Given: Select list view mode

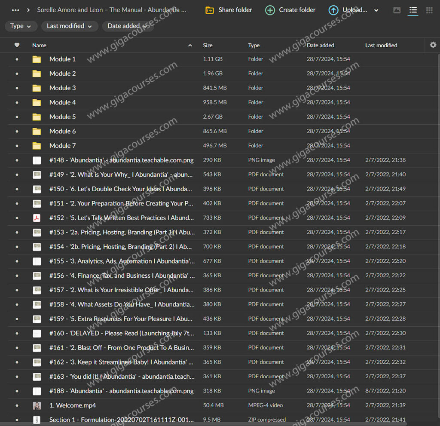Looking at the screenshot, I should pos(413,10).
